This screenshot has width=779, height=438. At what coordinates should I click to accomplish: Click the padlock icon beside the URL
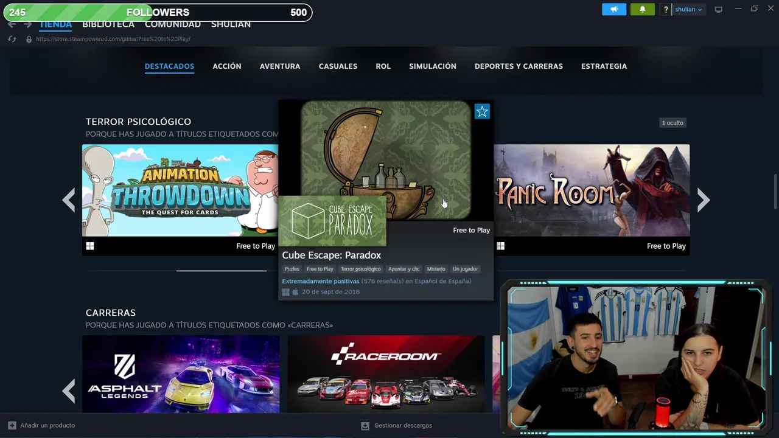pyautogui.click(x=29, y=39)
